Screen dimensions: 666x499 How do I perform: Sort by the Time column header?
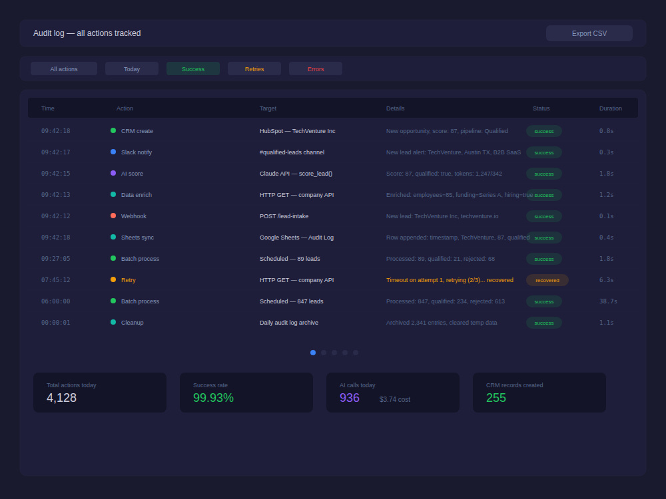pyautogui.click(x=47, y=108)
